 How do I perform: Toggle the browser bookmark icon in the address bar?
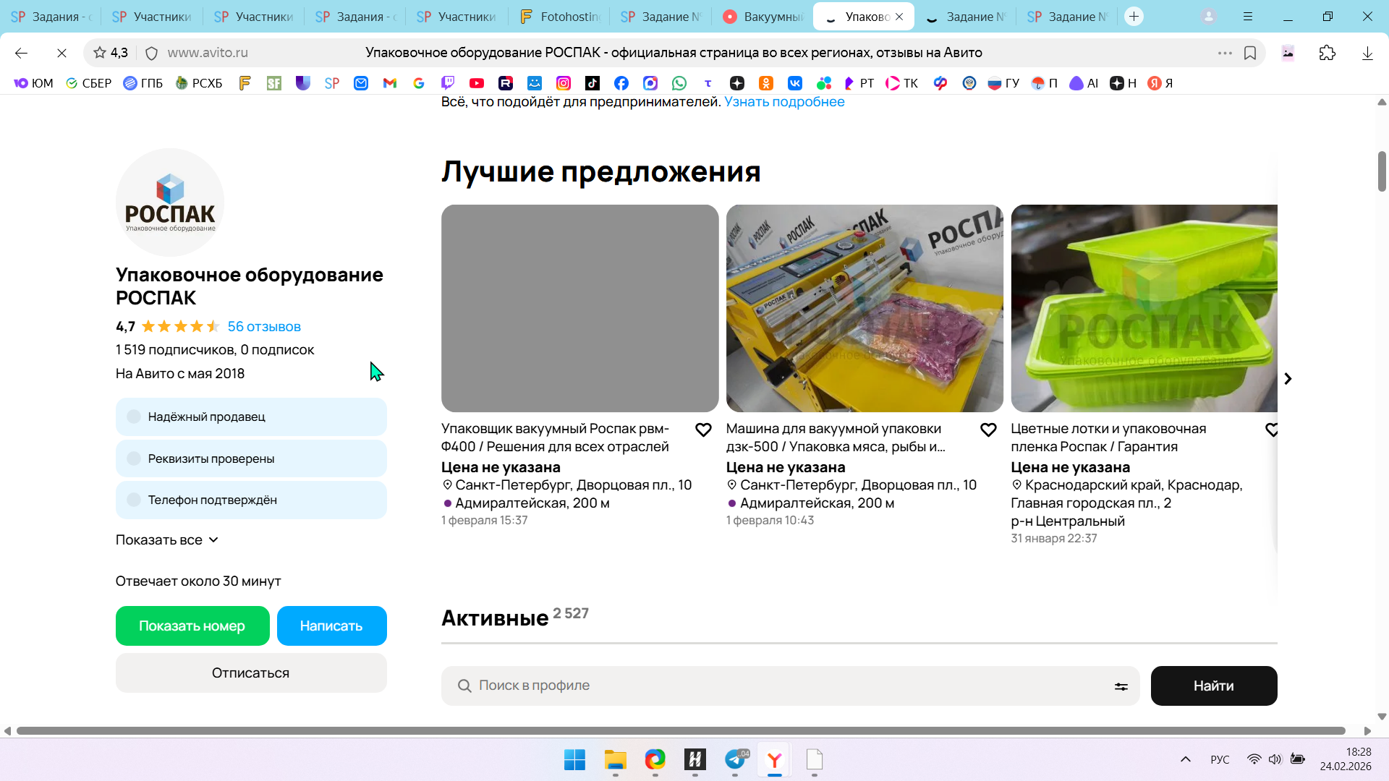point(1250,53)
